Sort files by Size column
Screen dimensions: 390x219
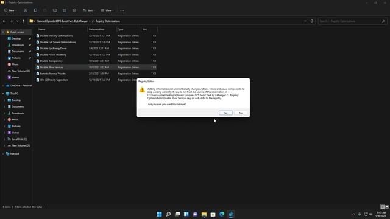[144, 29]
